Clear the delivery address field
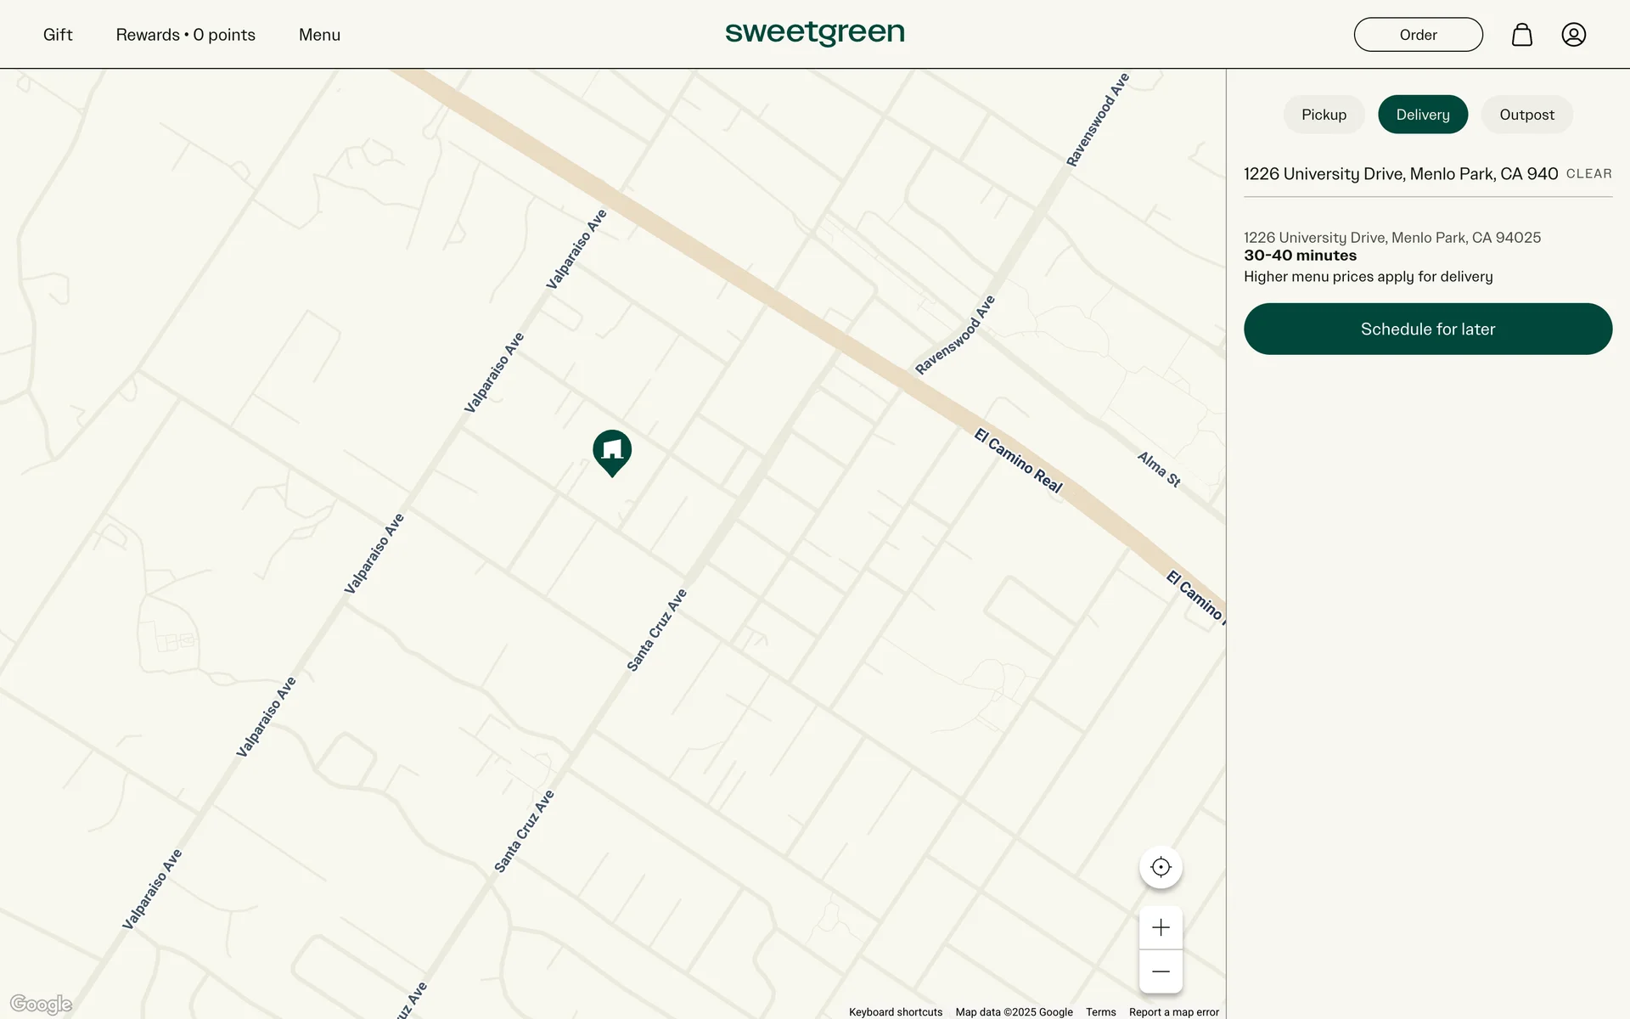1630x1019 pixels. pyautogui.click(x=1588, y=174)
